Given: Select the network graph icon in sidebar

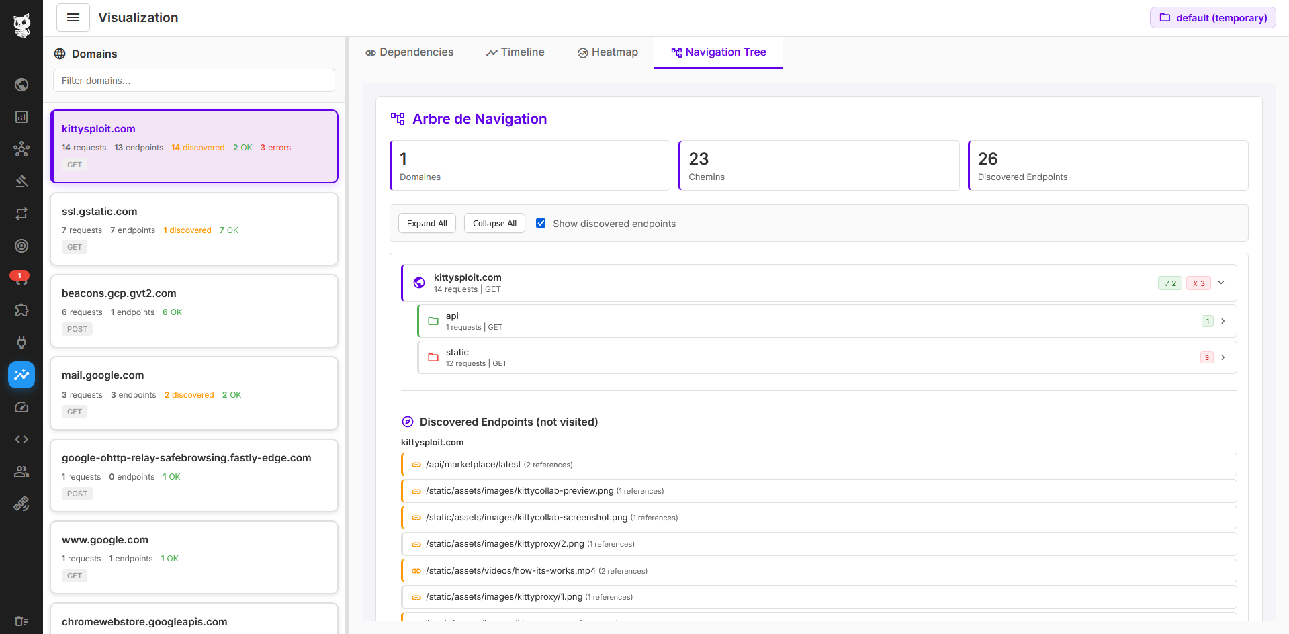Looking at the screenshot, I should (21, 149).
